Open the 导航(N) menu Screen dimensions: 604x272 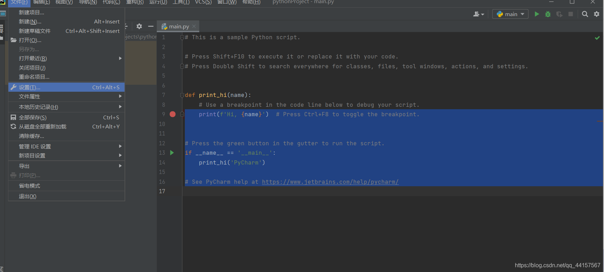click(x=88, y=2)
